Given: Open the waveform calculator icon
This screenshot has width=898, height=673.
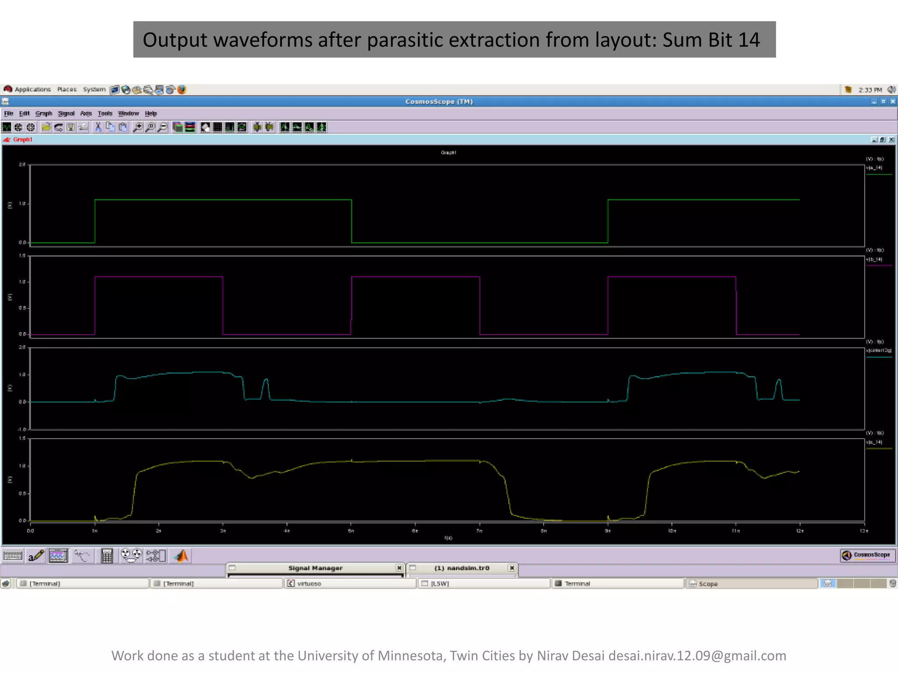Looking at the screenshot, I should [x=107, y=556].
